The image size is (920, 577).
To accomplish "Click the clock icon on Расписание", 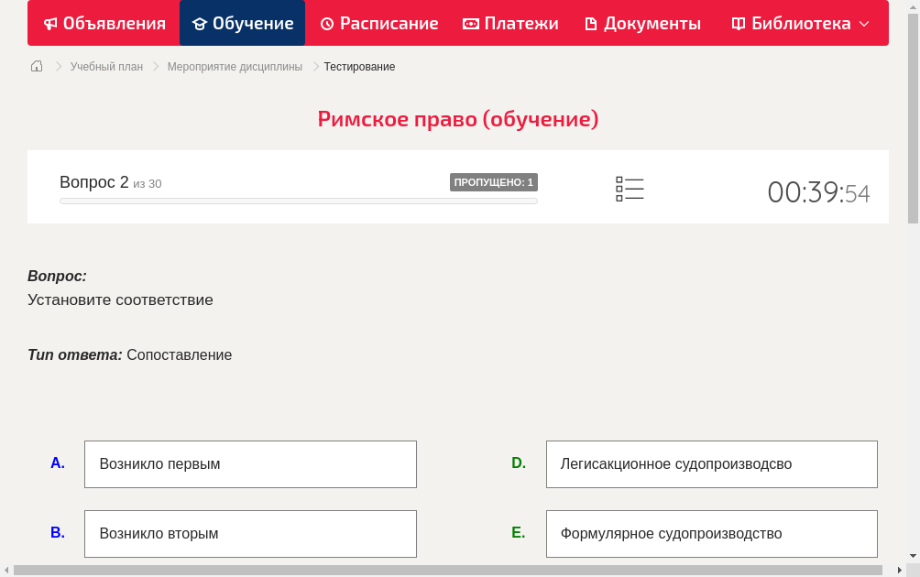I will (325, 23).
